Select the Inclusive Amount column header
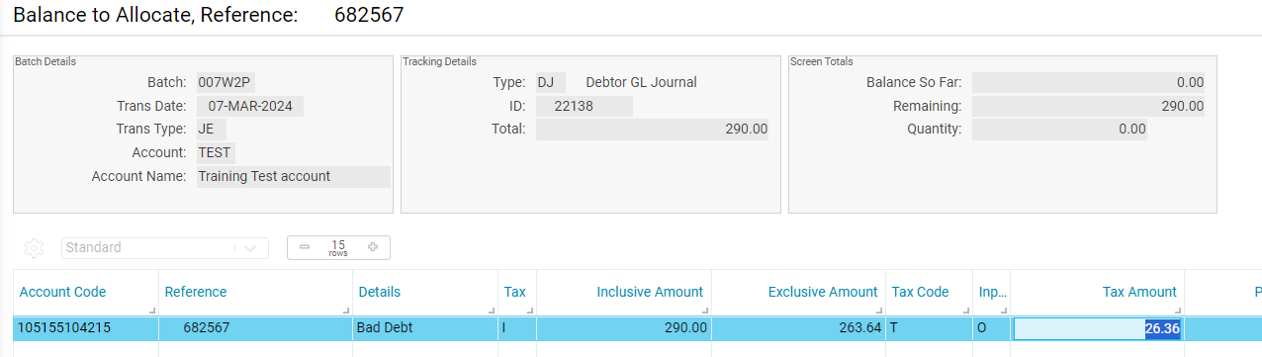The height and width of the screenshot is (357, 1262). point(650,292)
